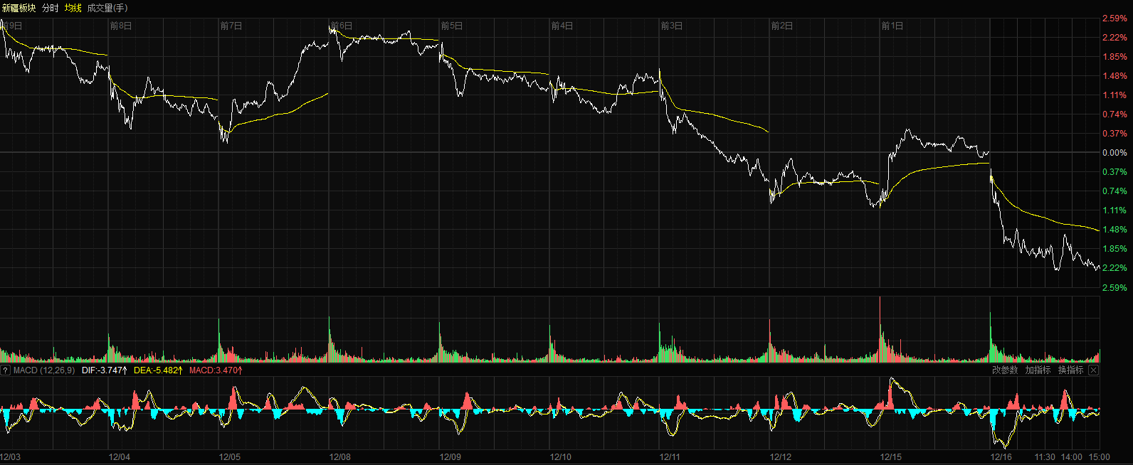Click the 15:00 closing time label
The width and height of the screenshot is (1133, 465).
[1100, 457]
